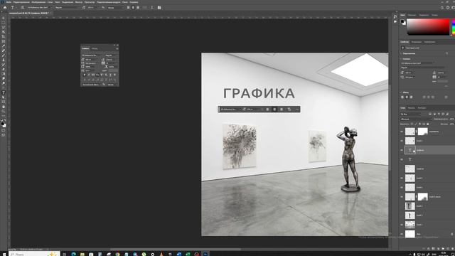Toggle text orientation in options bar
Viewport: 455px width, 256px height.
coord(22,8)
